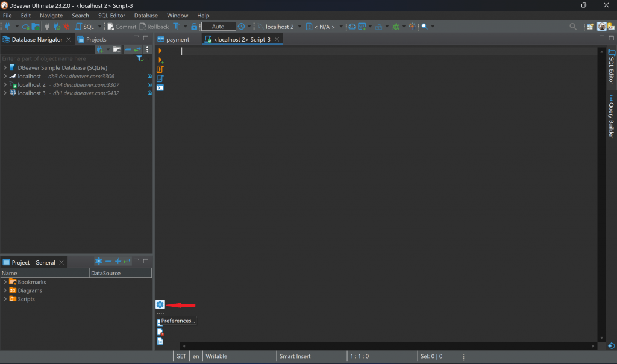
Task: Select the DBeaver perspective beaver icon
Action: [602, 27]
